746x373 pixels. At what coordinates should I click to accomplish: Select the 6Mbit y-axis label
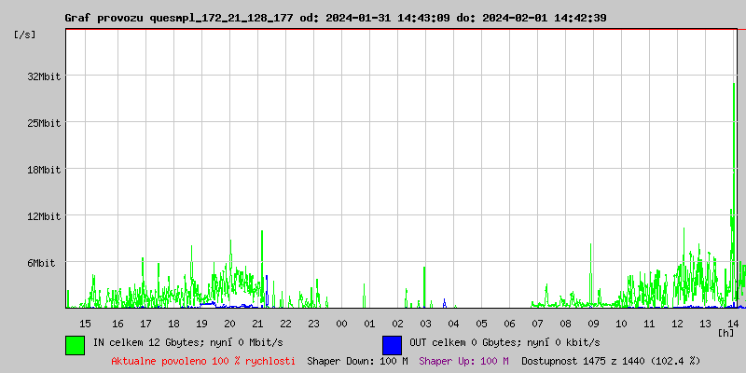click(41, 263)
